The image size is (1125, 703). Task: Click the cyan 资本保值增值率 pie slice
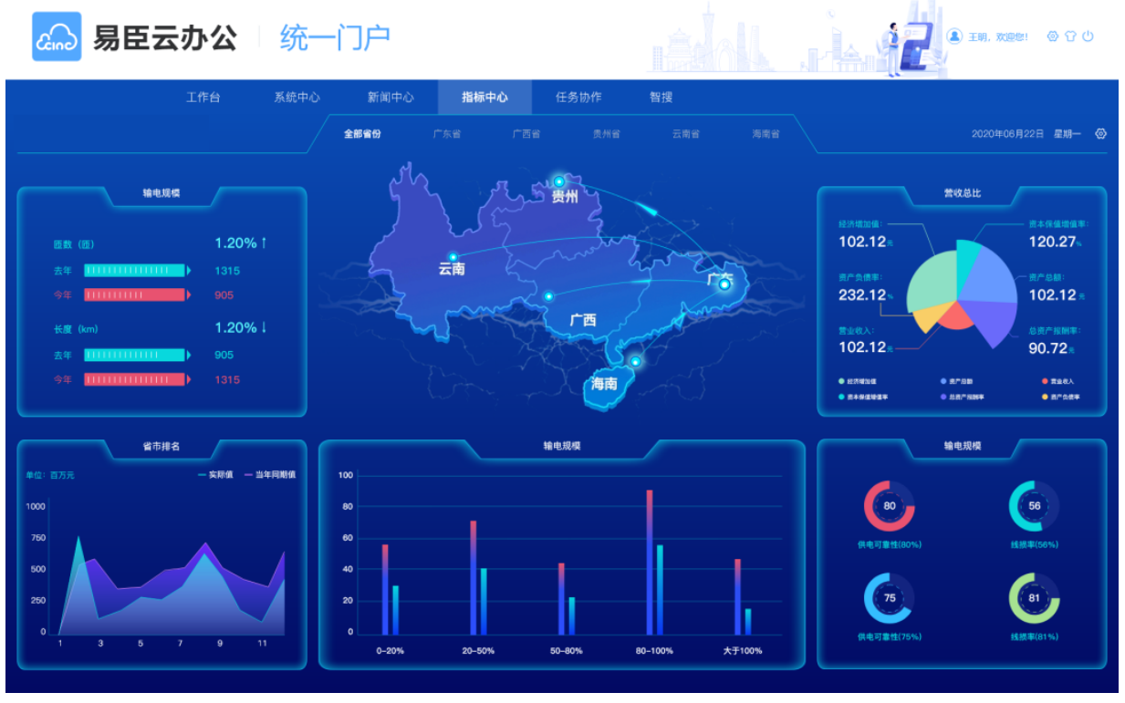point(968,261)
